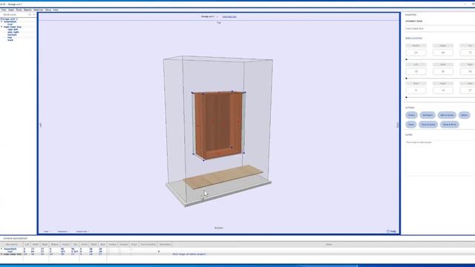
Task: Click the first icon beside Work Level header
Action: coord(30,15)
